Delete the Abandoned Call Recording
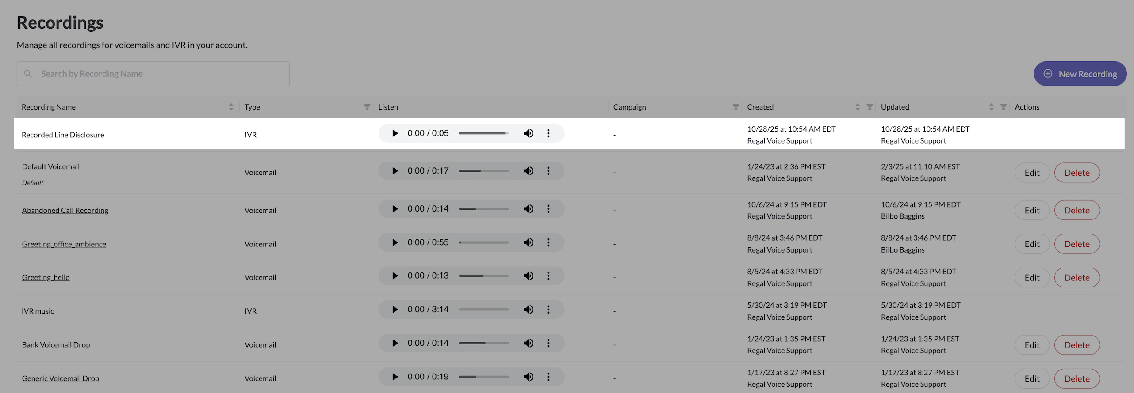 [1077, 211]
